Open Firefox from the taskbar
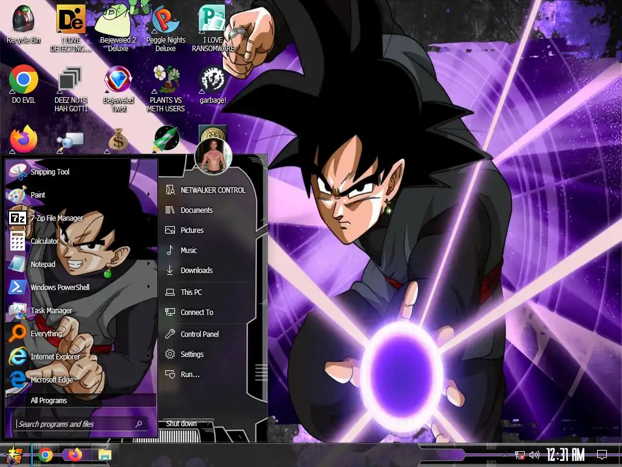622x467 pixels. (74, 455)
